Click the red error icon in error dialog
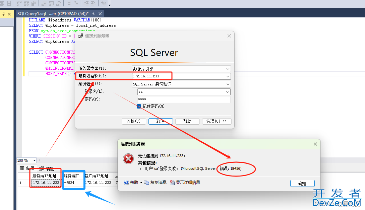Viewport: 365px width, 210px height. click(128, 159)
